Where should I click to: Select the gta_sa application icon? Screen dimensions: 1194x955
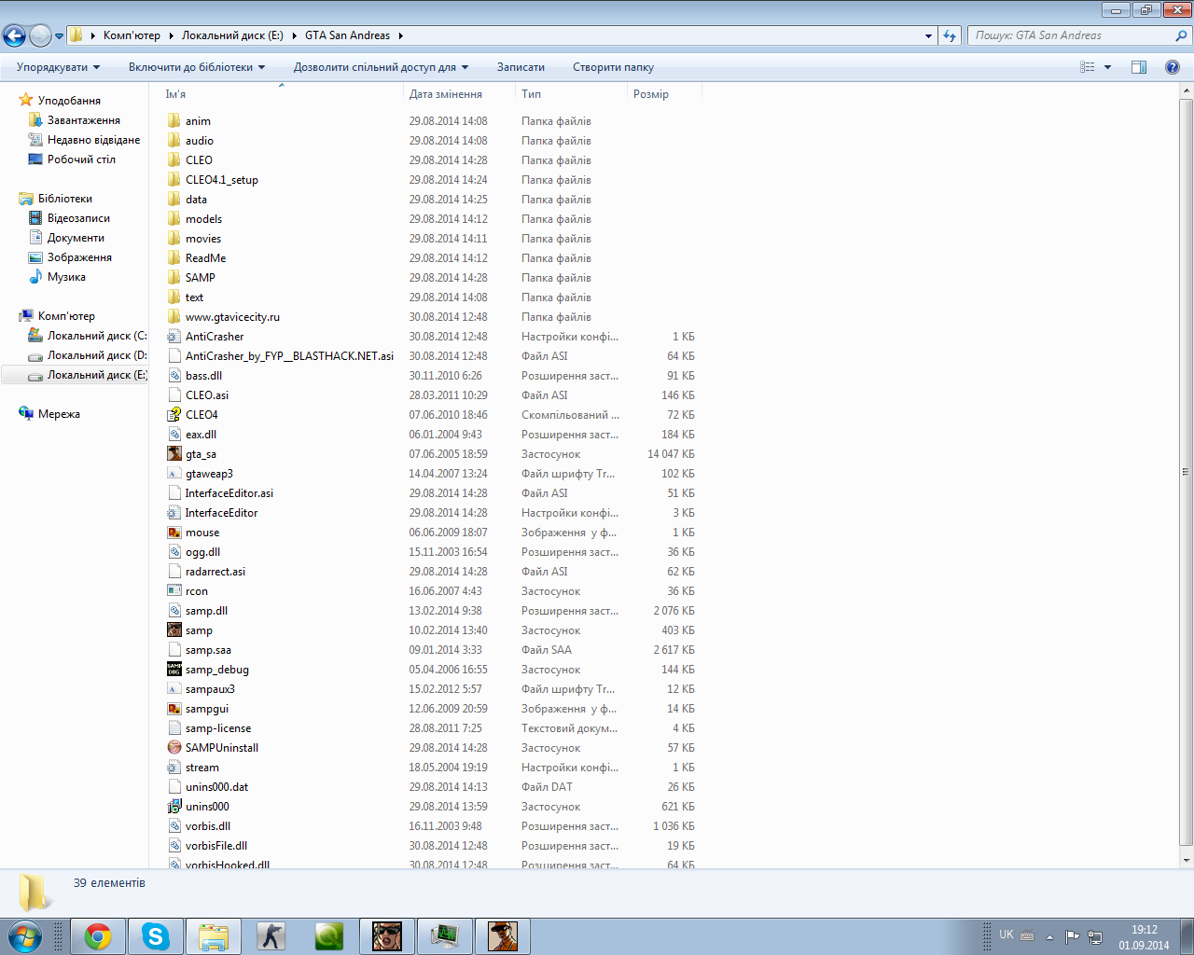coord(174,454)
